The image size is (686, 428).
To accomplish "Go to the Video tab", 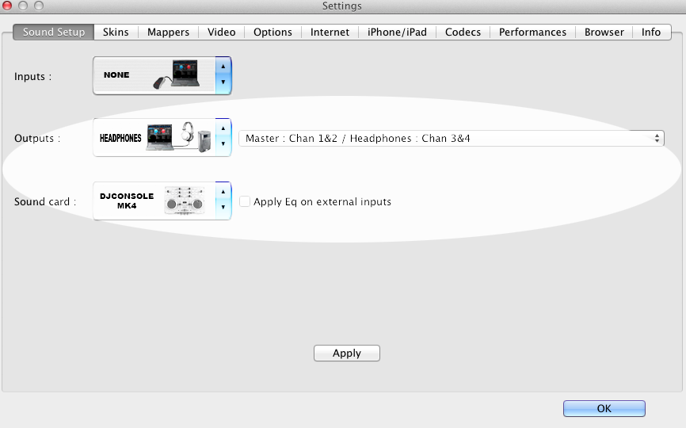I will 221,32.
